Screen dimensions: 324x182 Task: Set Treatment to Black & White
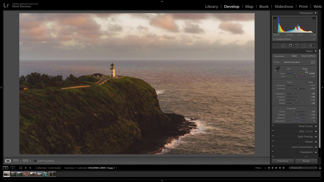(x=308, y=56)
